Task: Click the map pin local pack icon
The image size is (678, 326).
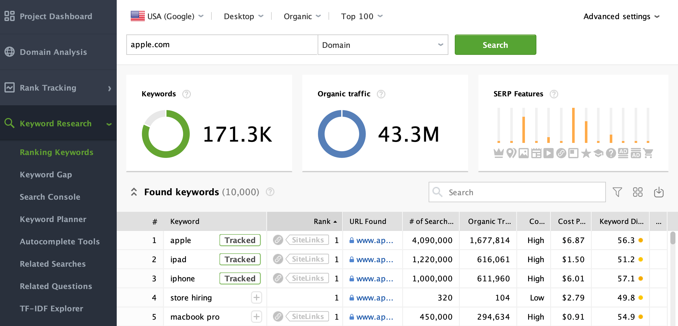Action: click(x=511, y=153)
